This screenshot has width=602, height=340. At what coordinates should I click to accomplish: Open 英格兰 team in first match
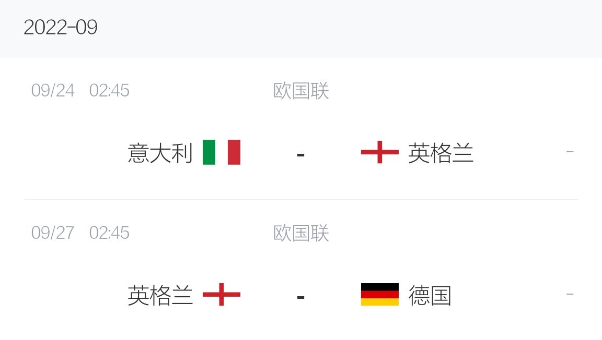pyautogui.click(x=441, y=153)
